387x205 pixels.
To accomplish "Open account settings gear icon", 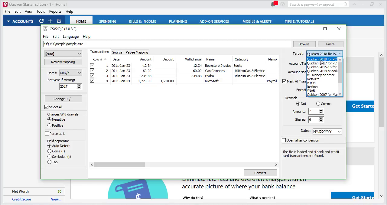I will tap(59, 21).
